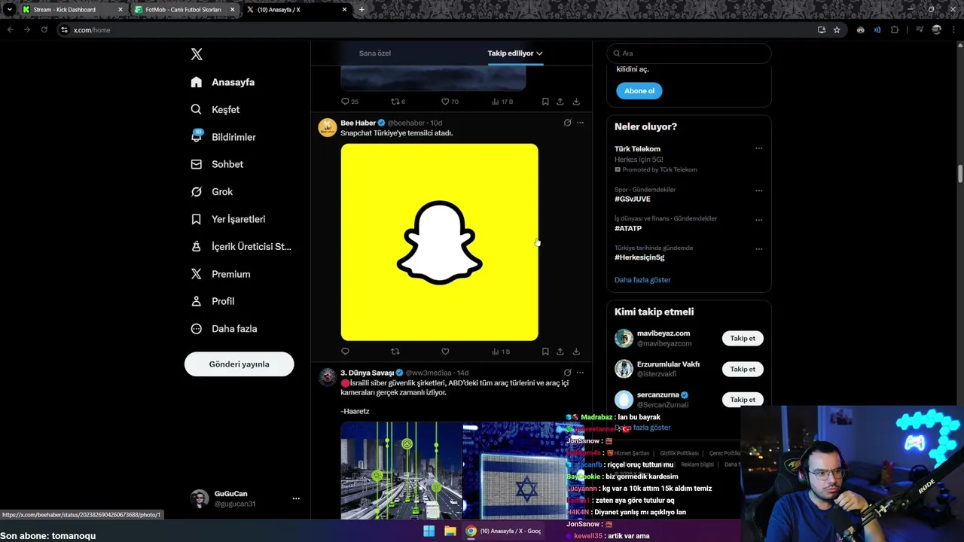View Bee Haber post analytics

(501, 352)
